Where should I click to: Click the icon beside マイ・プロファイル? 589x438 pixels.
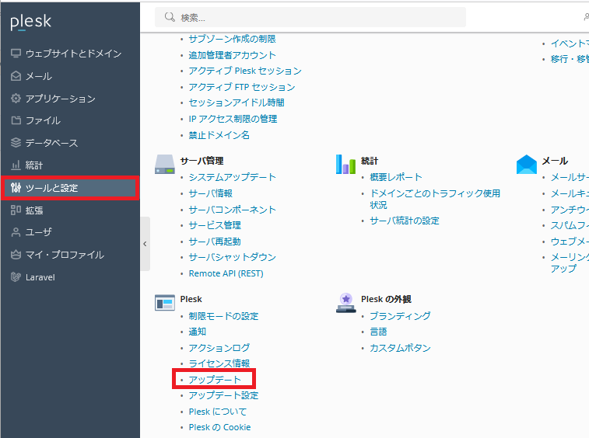[x=16, y=255]
